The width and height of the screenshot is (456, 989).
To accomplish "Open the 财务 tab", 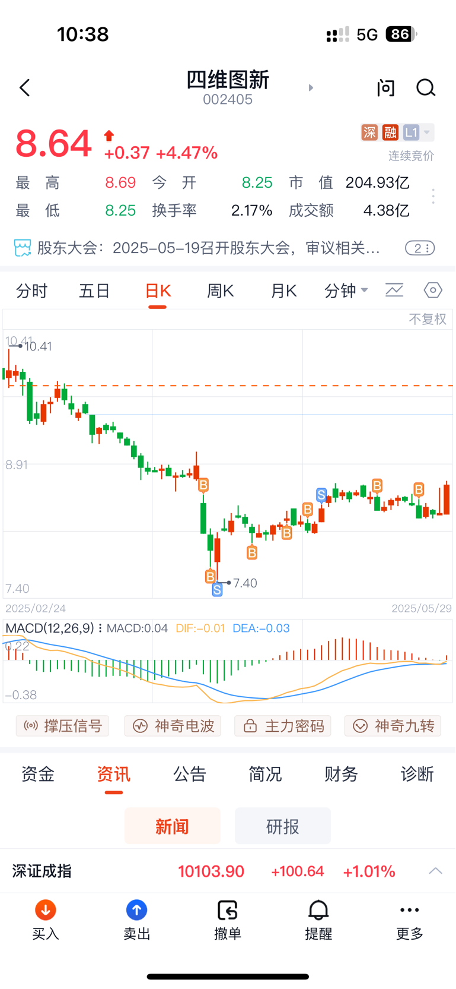I will pos(342,774).
